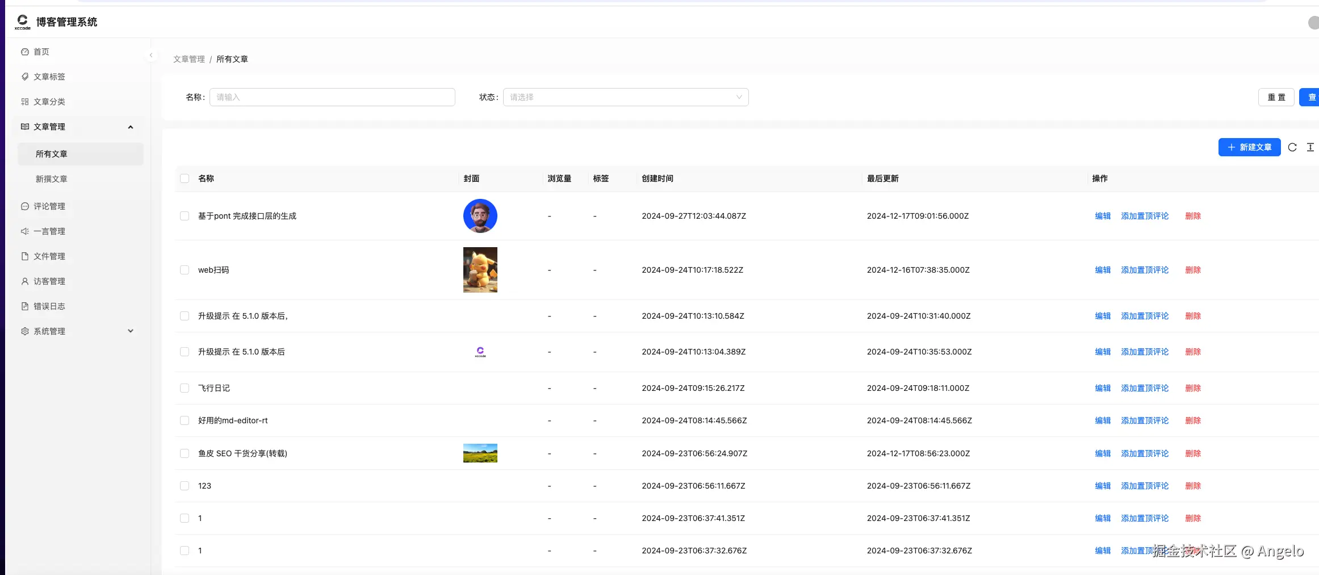Click 删除 for article 123
Screen dimensions: 1319x575
click(x=1193, y=486)
